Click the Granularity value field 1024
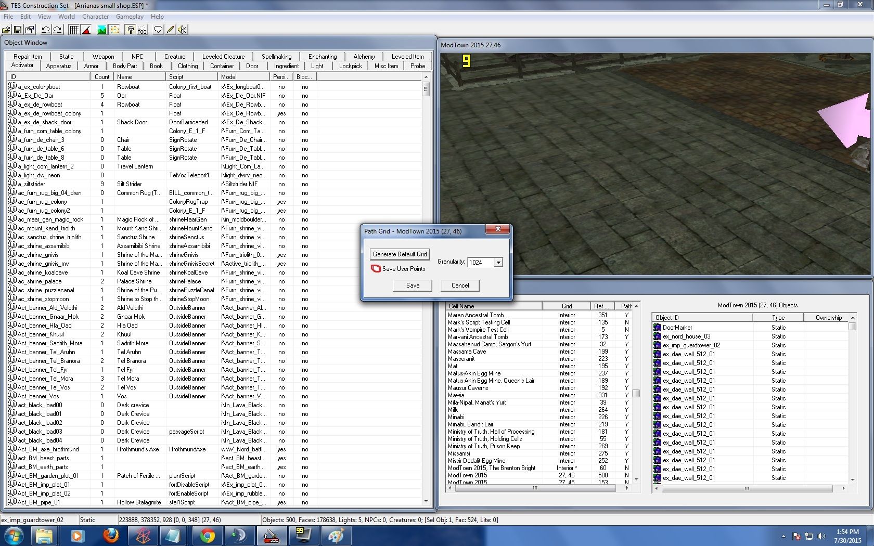The image size is (874, 546). pos(481,263)
